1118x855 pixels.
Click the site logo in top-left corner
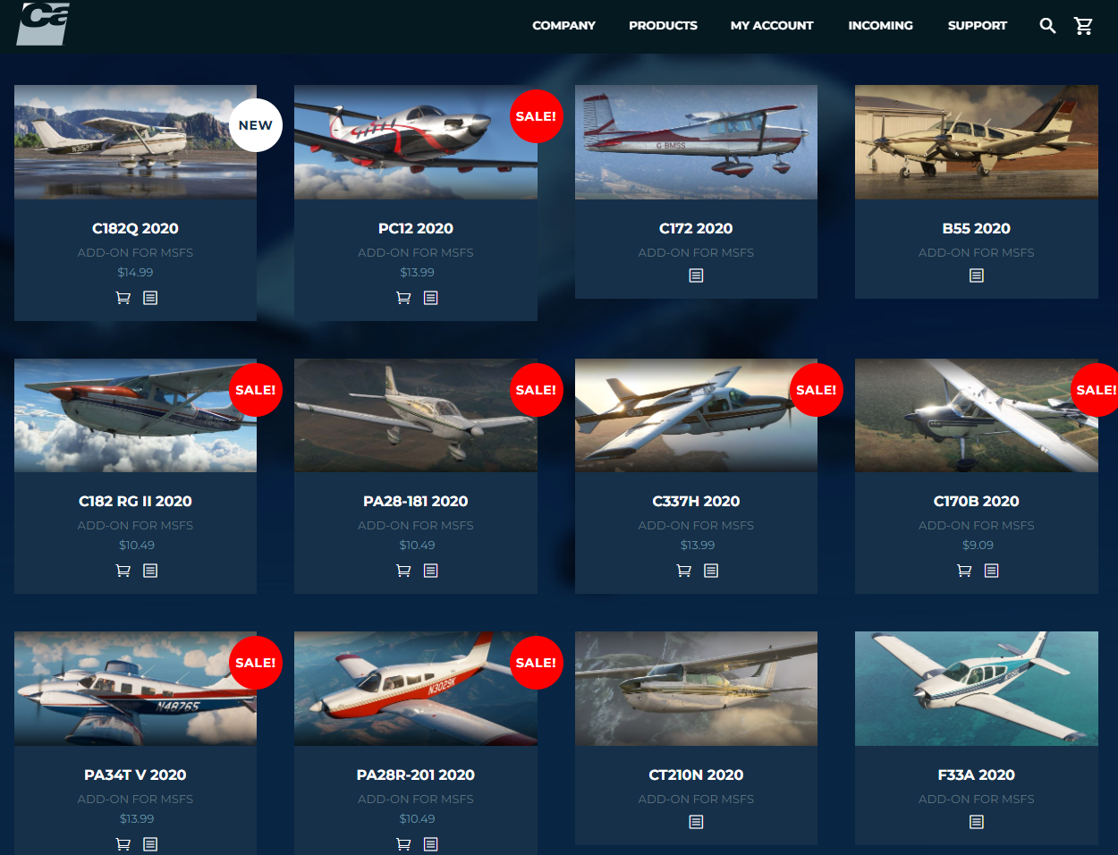coord(44,22)
